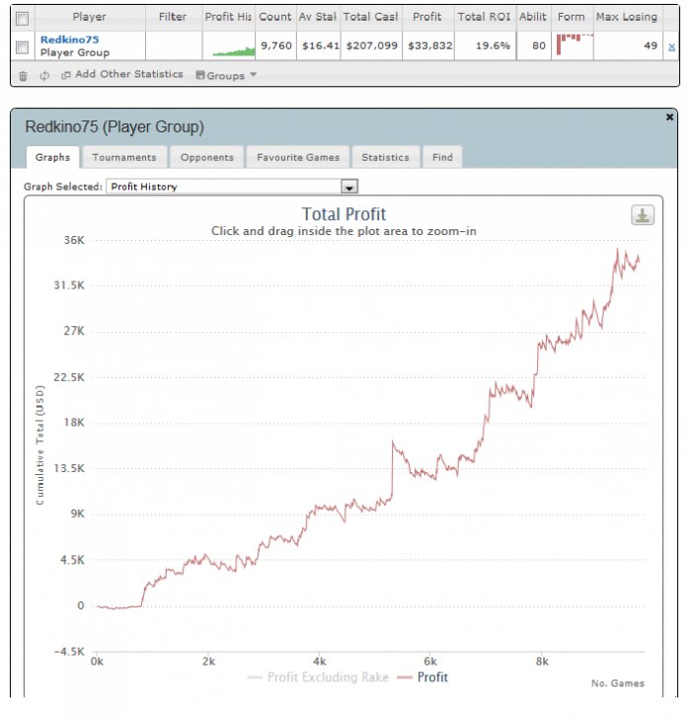This screenshot has width=691, height=718.
Task: Open the Redkino75 player link
Action: click(69, 40)
